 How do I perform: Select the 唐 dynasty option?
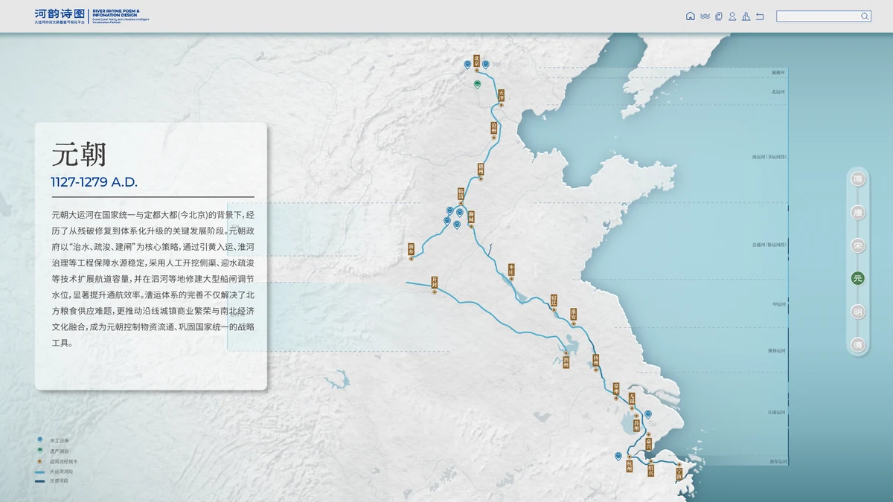(x=858, y=213)
